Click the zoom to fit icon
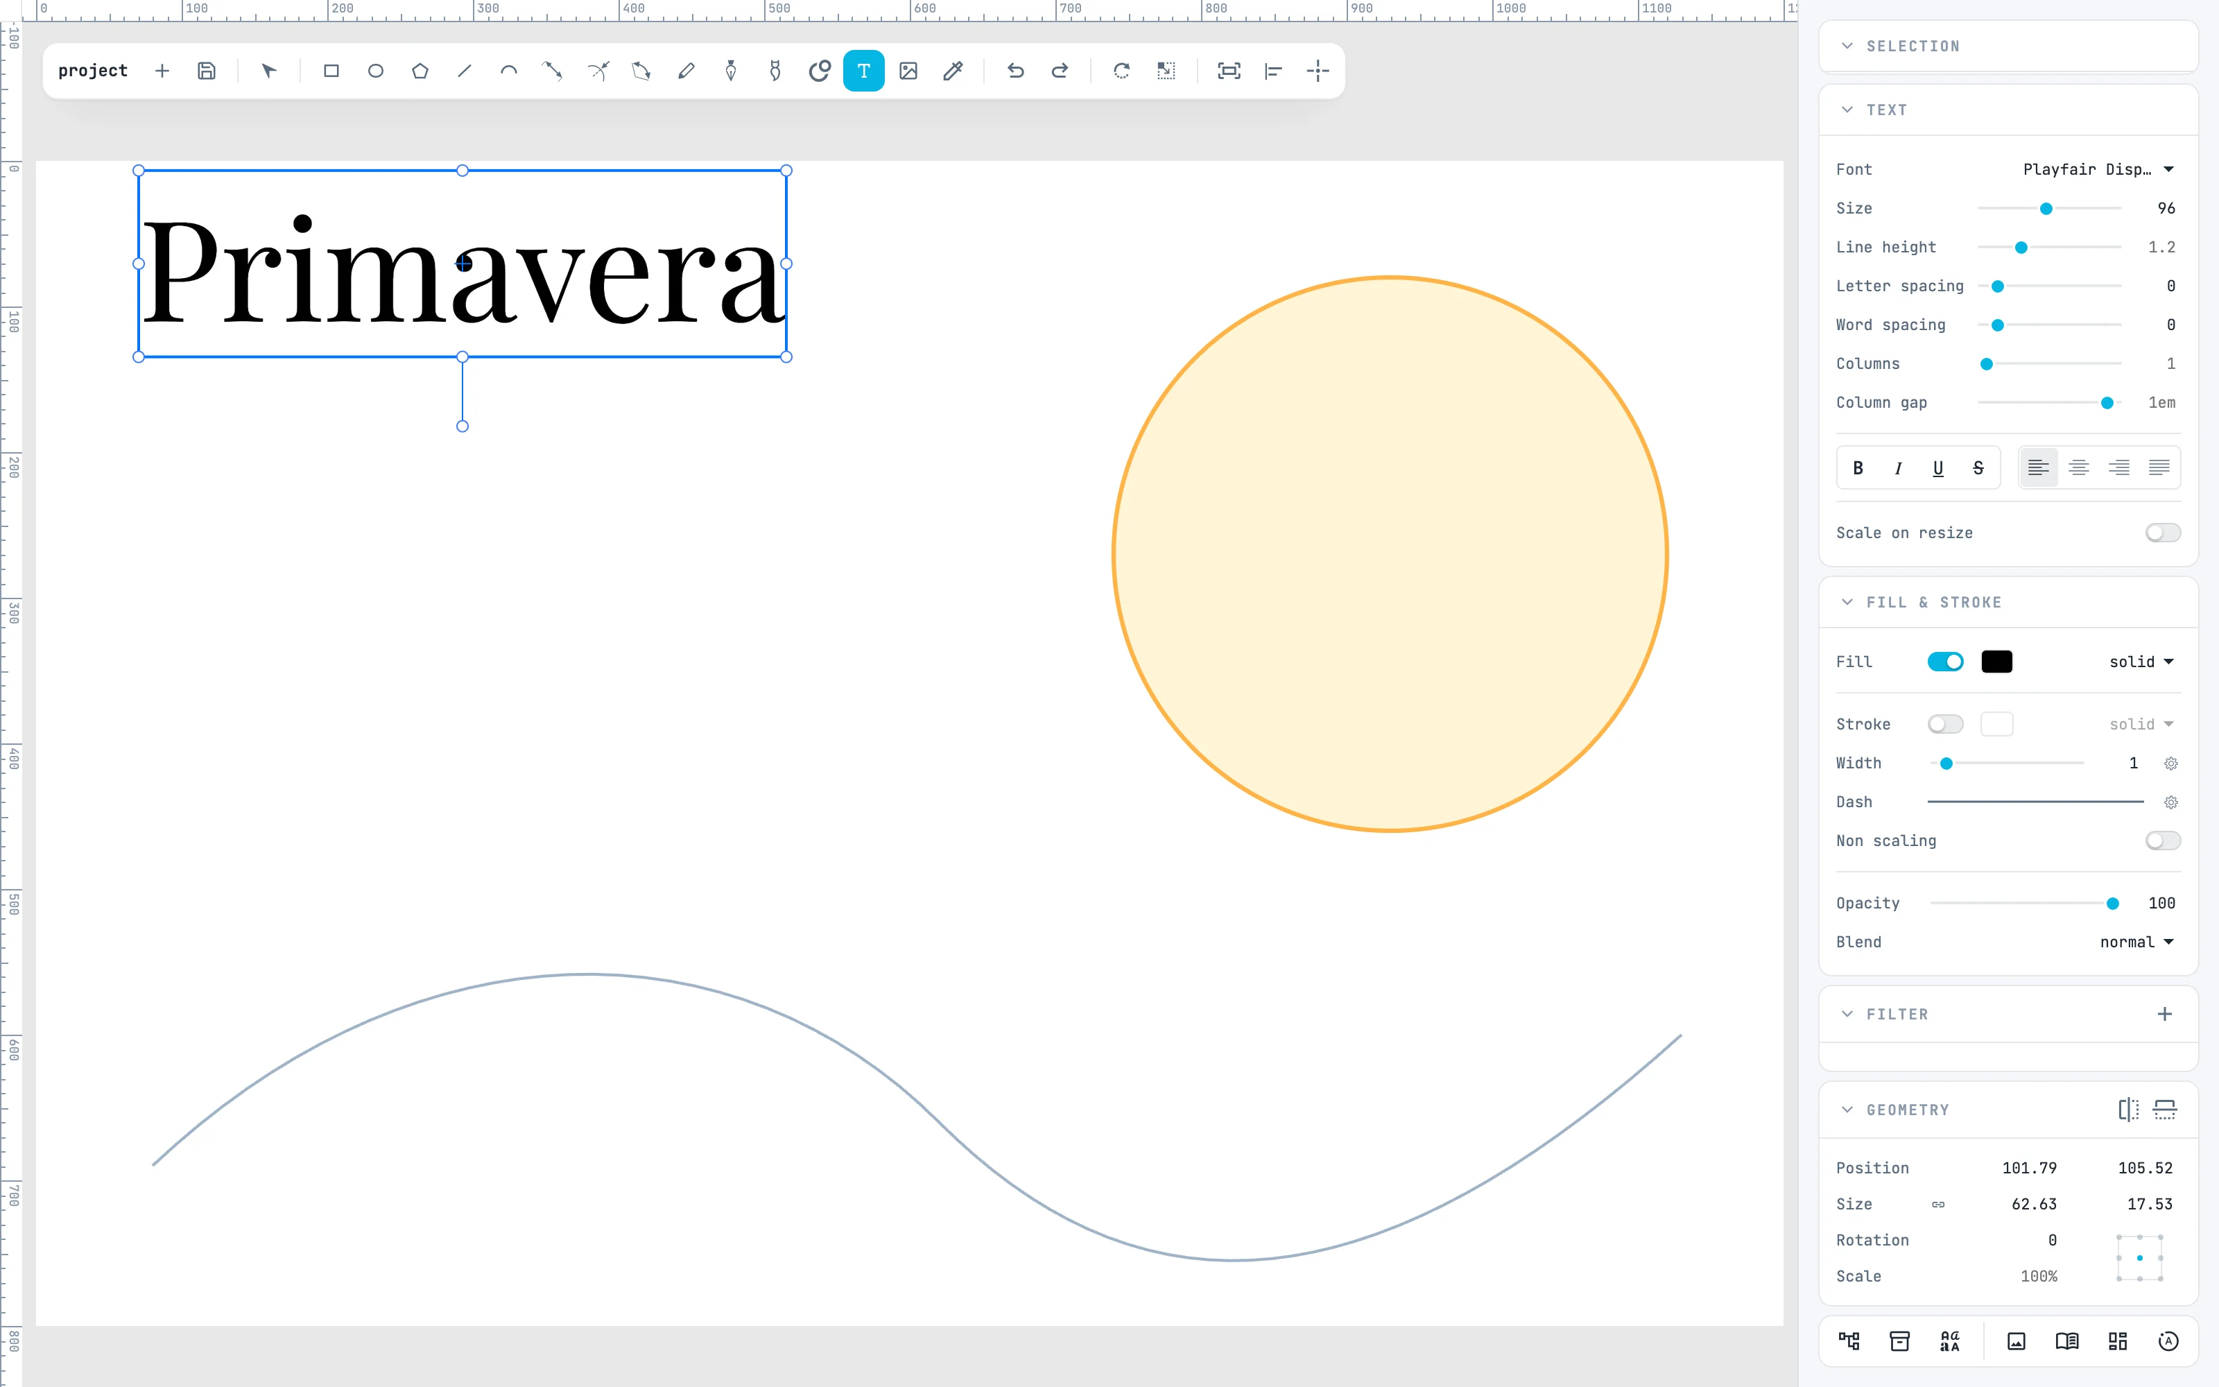The width and height of the screenshot is (2219, 1387). pyautogui.click(x=1229, y=71)
